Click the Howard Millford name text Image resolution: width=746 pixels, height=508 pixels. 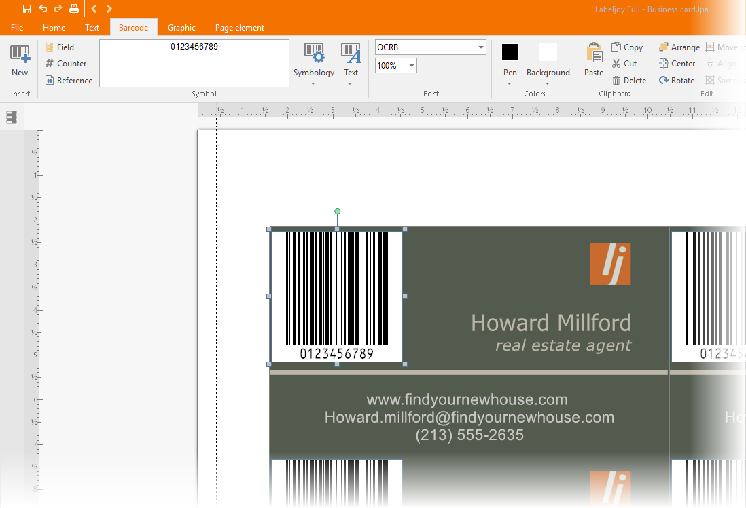[x=551, y=323]
